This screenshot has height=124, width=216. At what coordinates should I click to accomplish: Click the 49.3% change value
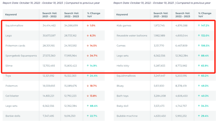[x=205, y=86]
